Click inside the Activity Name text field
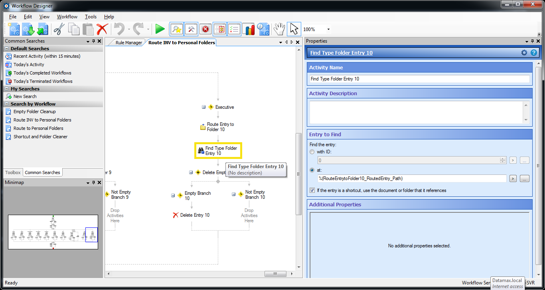The image size is (545, 290). point(419,79)
